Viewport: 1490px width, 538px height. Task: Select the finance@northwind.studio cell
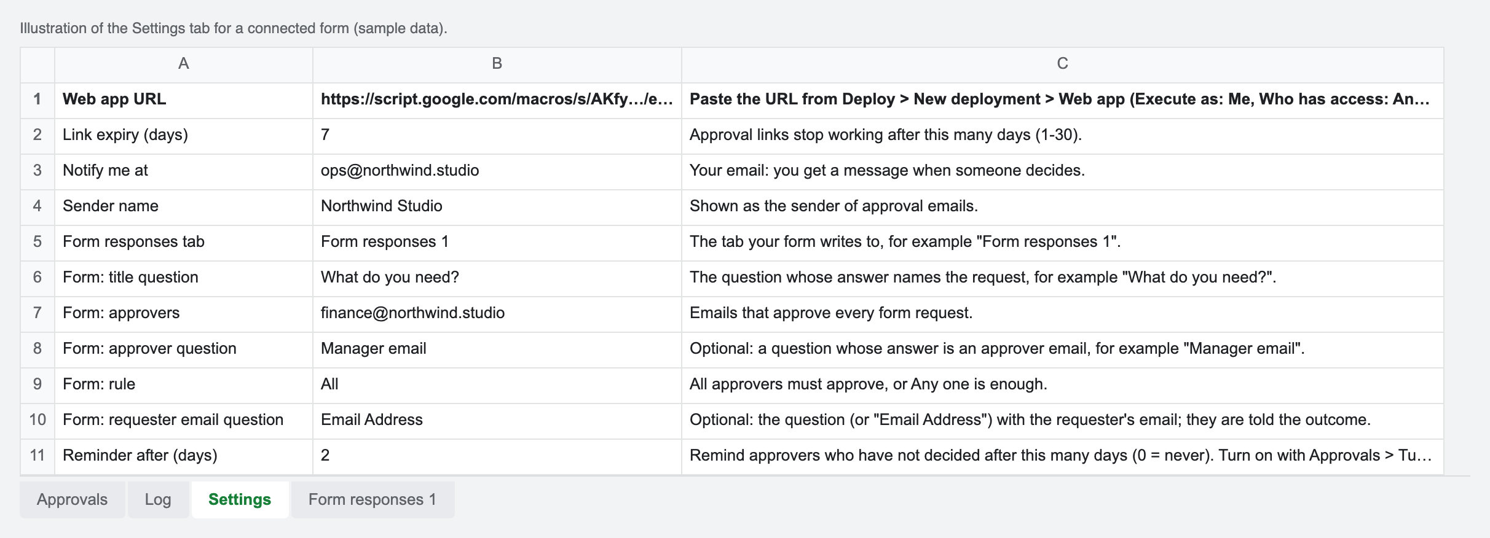pos(497,314)
